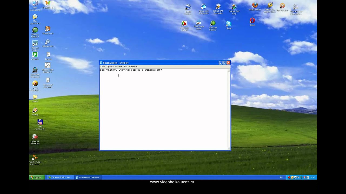
Task: Open the DirectX folder on desktop
Action: coord(35,98)
